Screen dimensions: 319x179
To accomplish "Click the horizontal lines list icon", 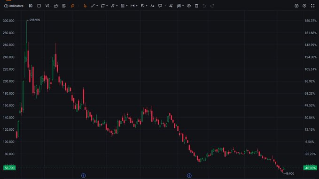I will [64, 6].
